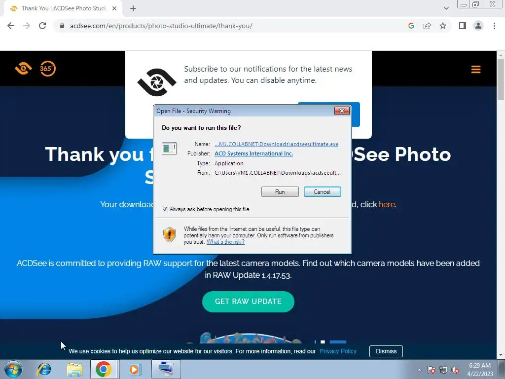
Task: Click the ACDSee 365 logo icon
Action: tap(48, 68)
